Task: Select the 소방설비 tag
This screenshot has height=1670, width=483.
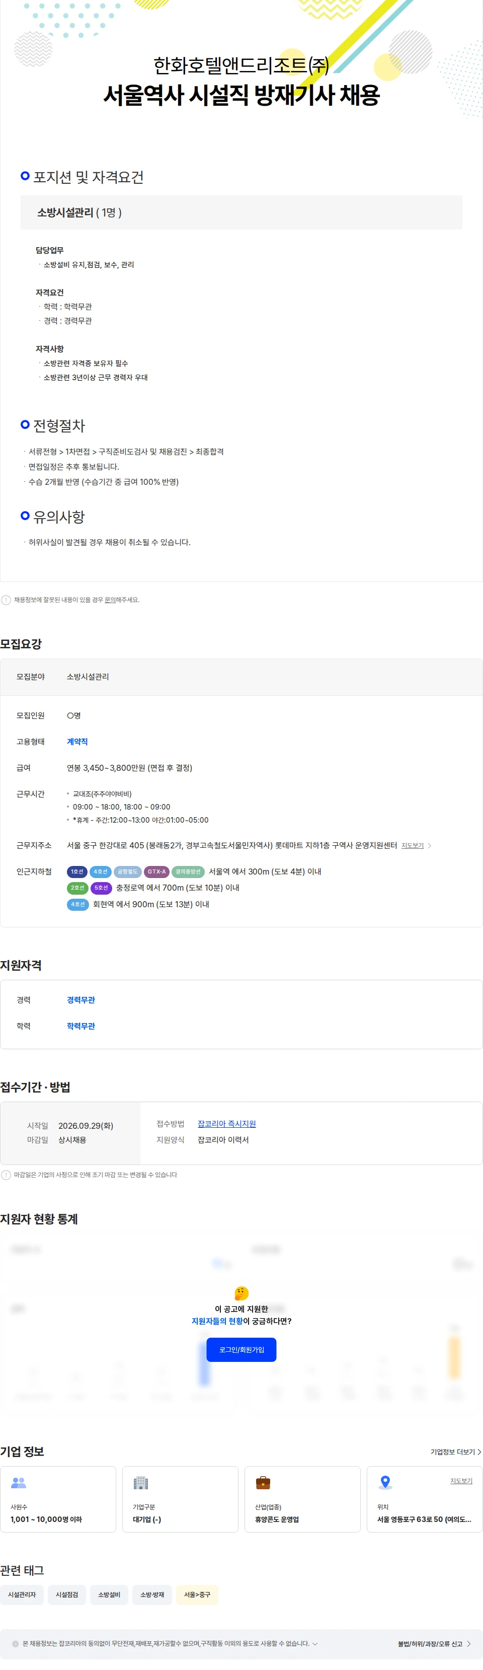Action: pos(109,1594)
